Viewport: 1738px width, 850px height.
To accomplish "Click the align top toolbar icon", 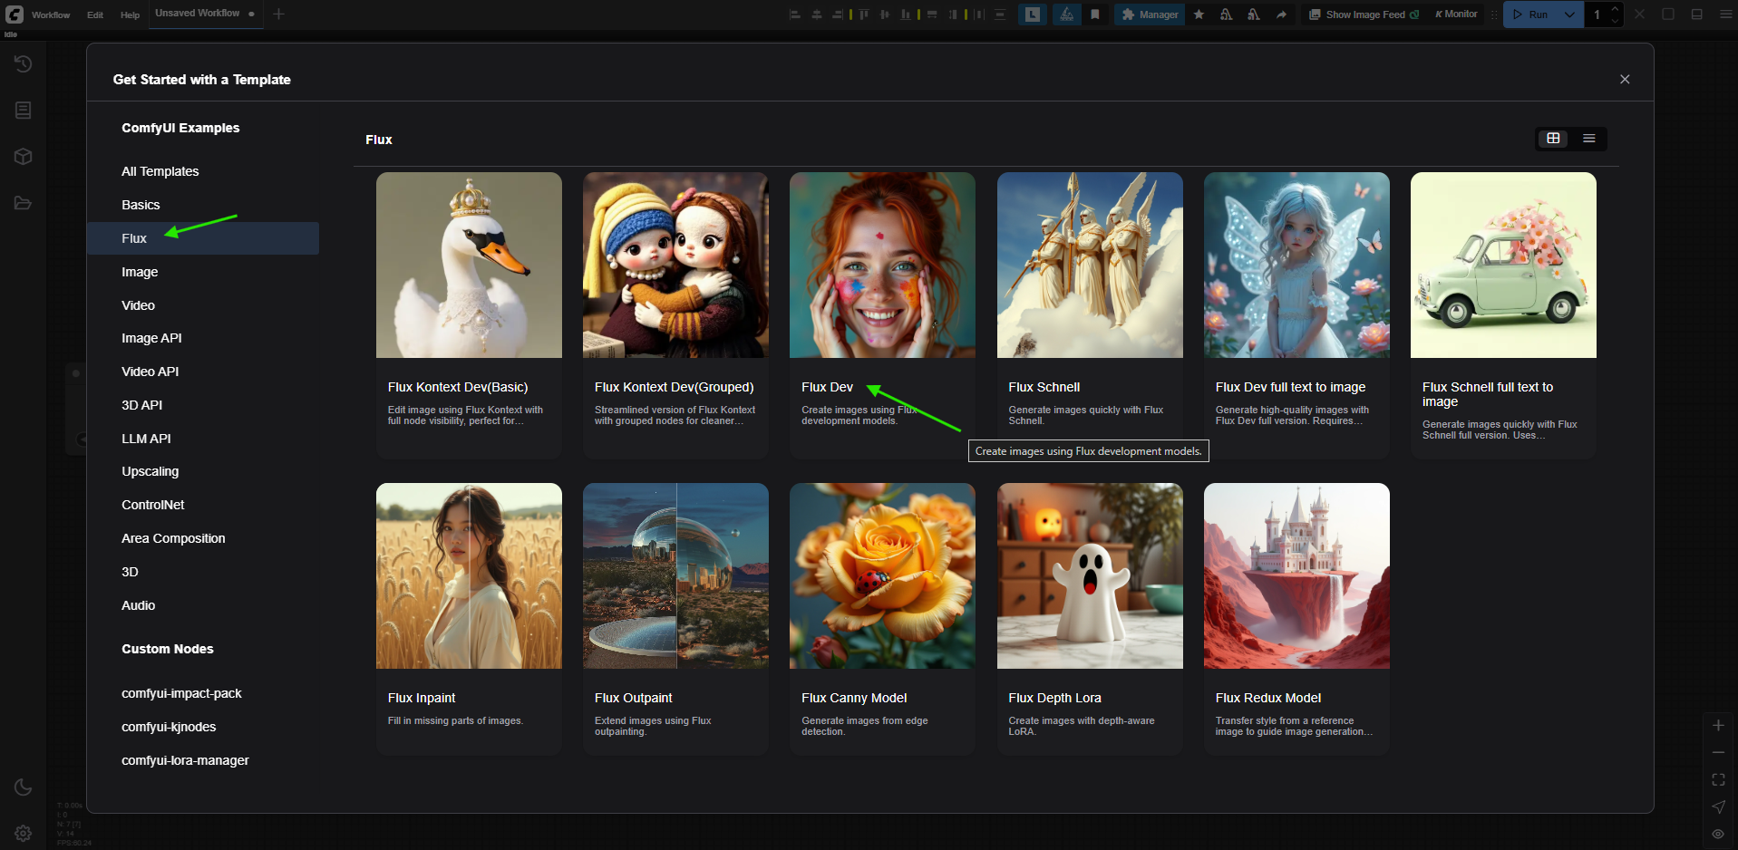I will point(863,14).
